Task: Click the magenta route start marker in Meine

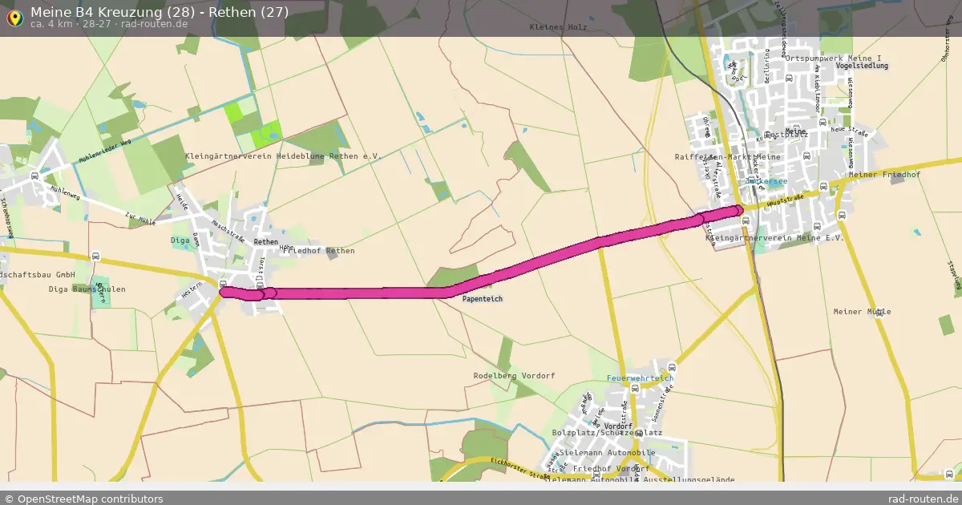Action: coord(738,210)
